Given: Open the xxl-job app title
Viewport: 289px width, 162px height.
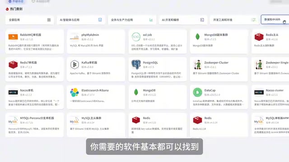Looking at the screenshot, I should (x=148, y=35).
